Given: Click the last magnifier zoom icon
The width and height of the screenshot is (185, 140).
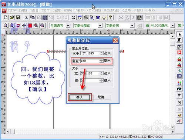Looking at the screenshot, I should pos(42,26).
